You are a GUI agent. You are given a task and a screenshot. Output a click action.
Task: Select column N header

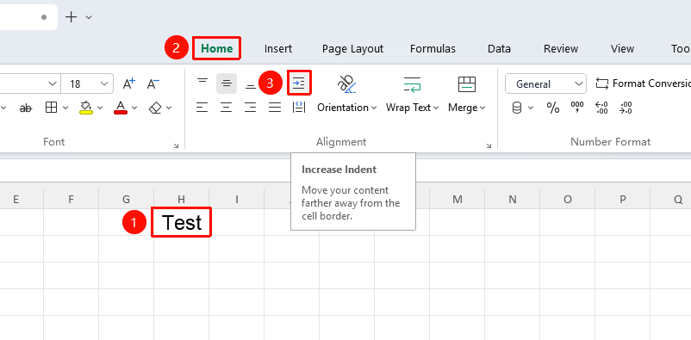tap(512, 200)
